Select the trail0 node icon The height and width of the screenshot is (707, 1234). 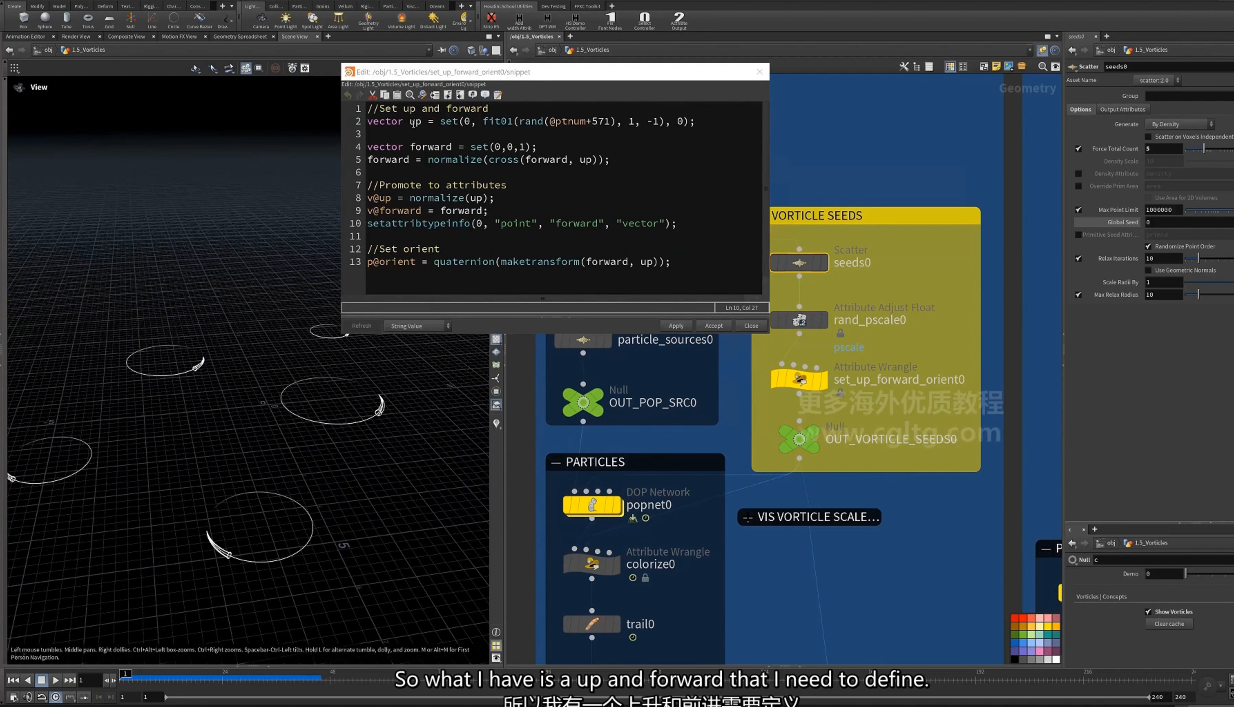tap(591, 623)
